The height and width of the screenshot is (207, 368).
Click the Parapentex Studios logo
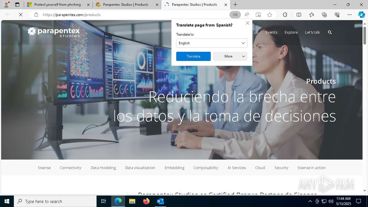click(x=54, y=32)
